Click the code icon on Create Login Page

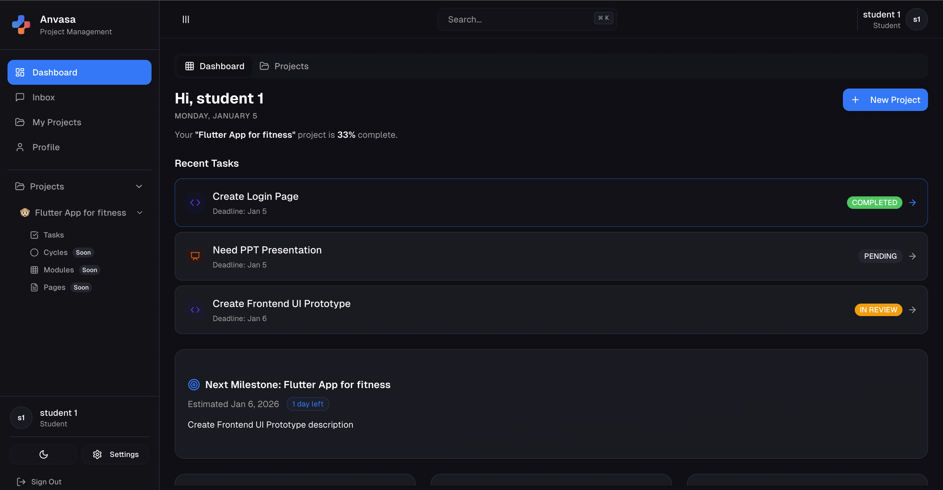coord(195,203)
